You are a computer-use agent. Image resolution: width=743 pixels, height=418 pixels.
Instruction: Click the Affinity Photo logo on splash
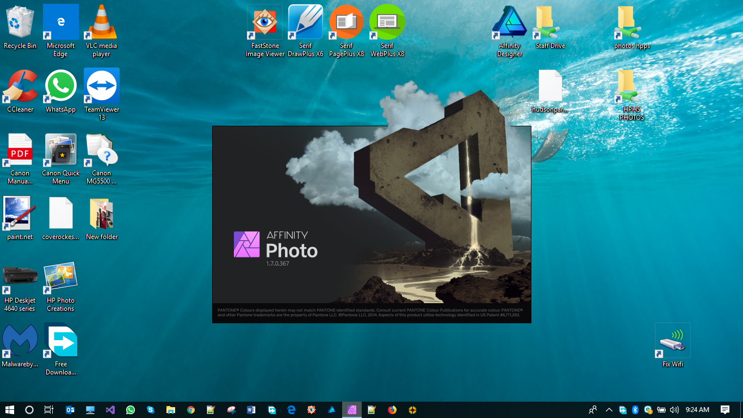(247, 244)
